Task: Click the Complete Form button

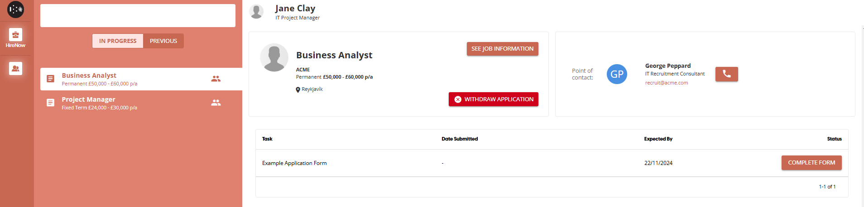Action: point(811,163)
